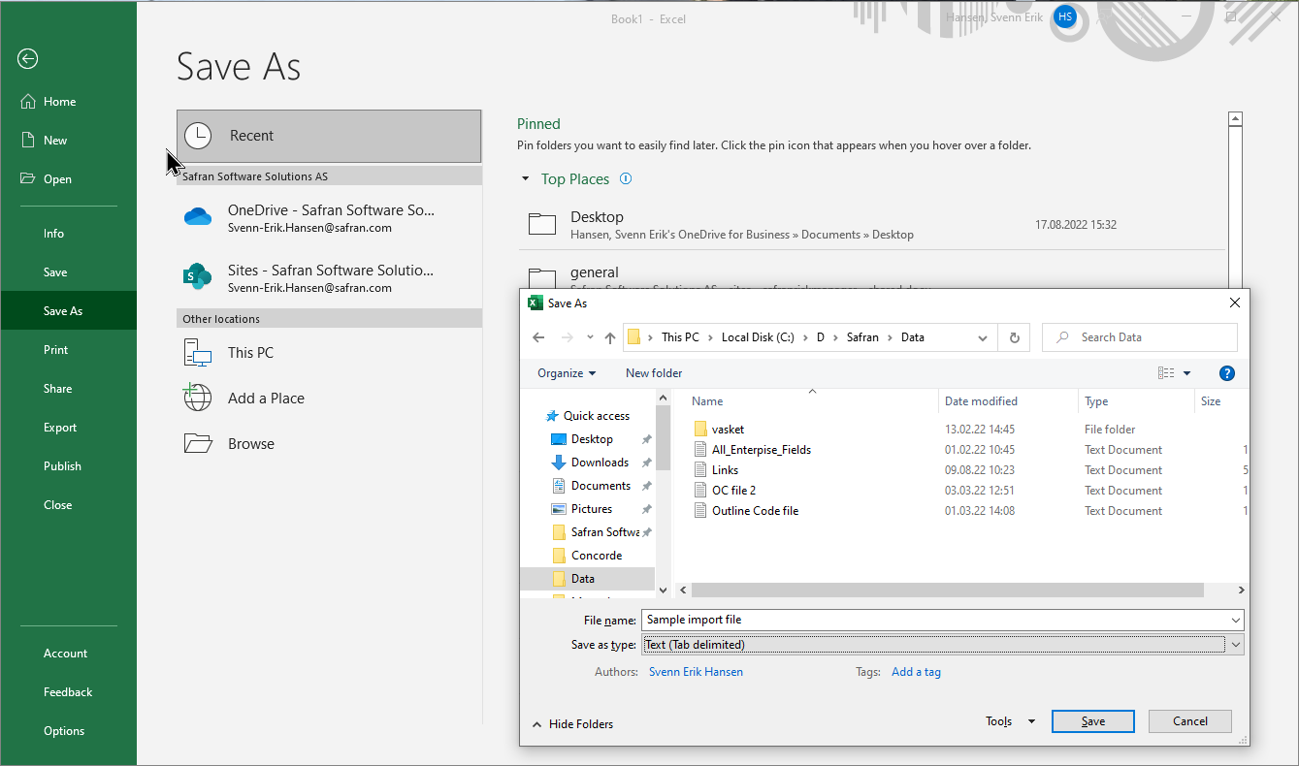Viewport: 1299px width, 766px height.
Task: Select the Outline Code file
Action: pyautogui.click(x=755, y=511)
